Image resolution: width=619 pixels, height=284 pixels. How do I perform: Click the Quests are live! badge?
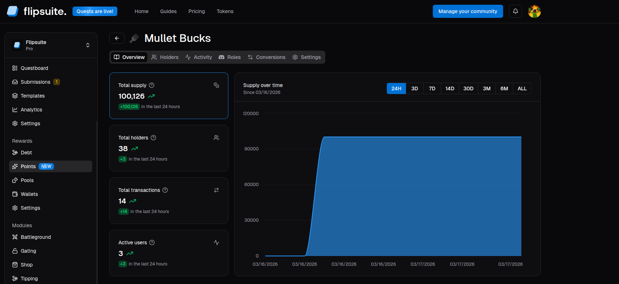pos(95,11)
